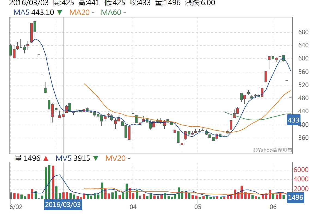Click the 560 price axis label
The height and width of the screenshot is (220, 322).
pos(303,72)
